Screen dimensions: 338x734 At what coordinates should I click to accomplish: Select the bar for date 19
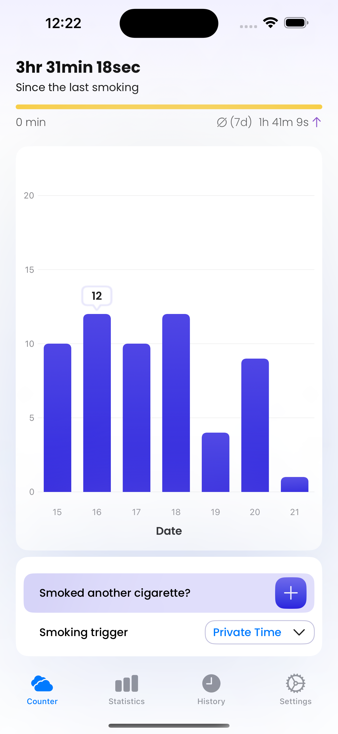pos(215,462)
